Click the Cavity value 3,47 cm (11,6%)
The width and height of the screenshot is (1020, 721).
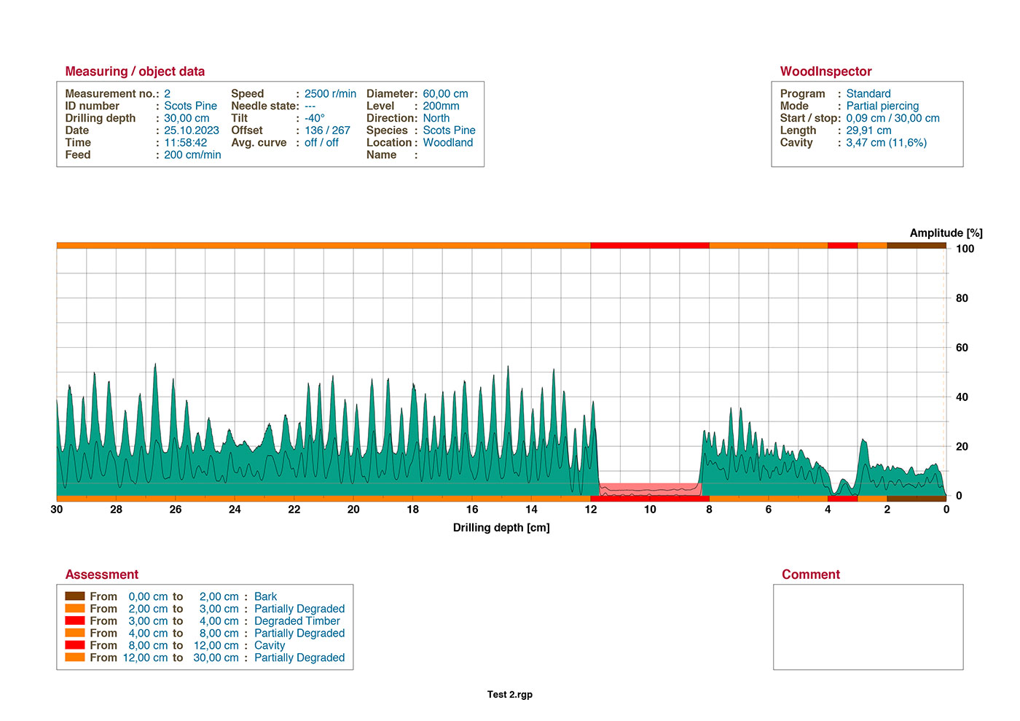coord(886,143)
